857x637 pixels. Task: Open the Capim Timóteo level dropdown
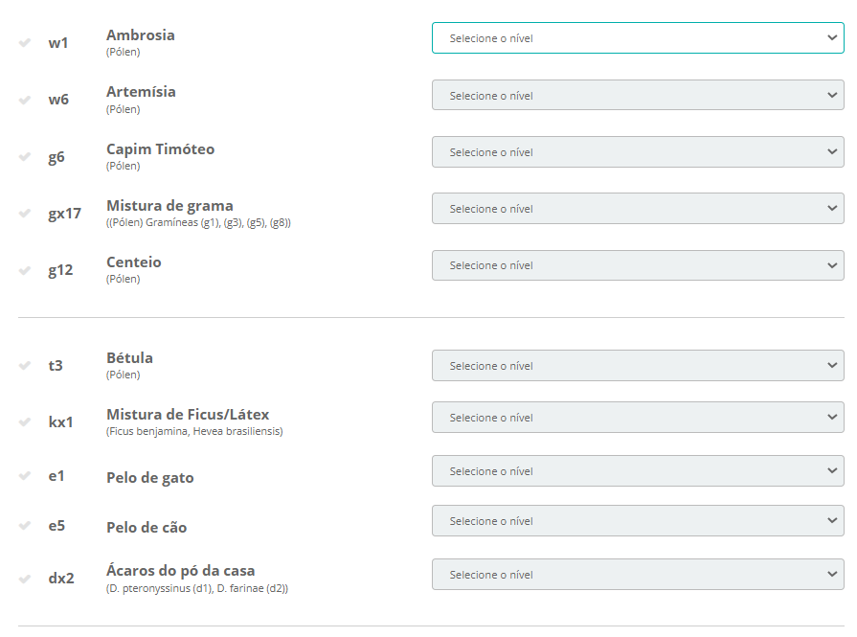638,152
